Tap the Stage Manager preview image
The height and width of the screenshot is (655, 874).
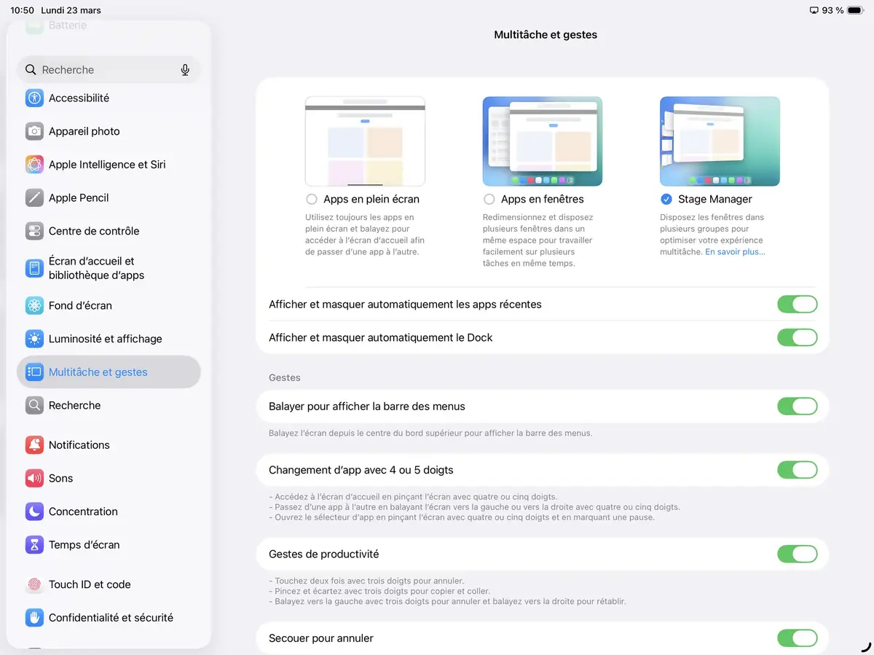[720, 141]
